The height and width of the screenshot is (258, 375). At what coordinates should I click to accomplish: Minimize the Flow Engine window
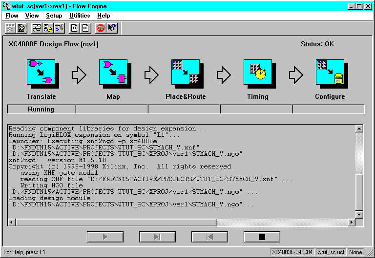(351, 6)
